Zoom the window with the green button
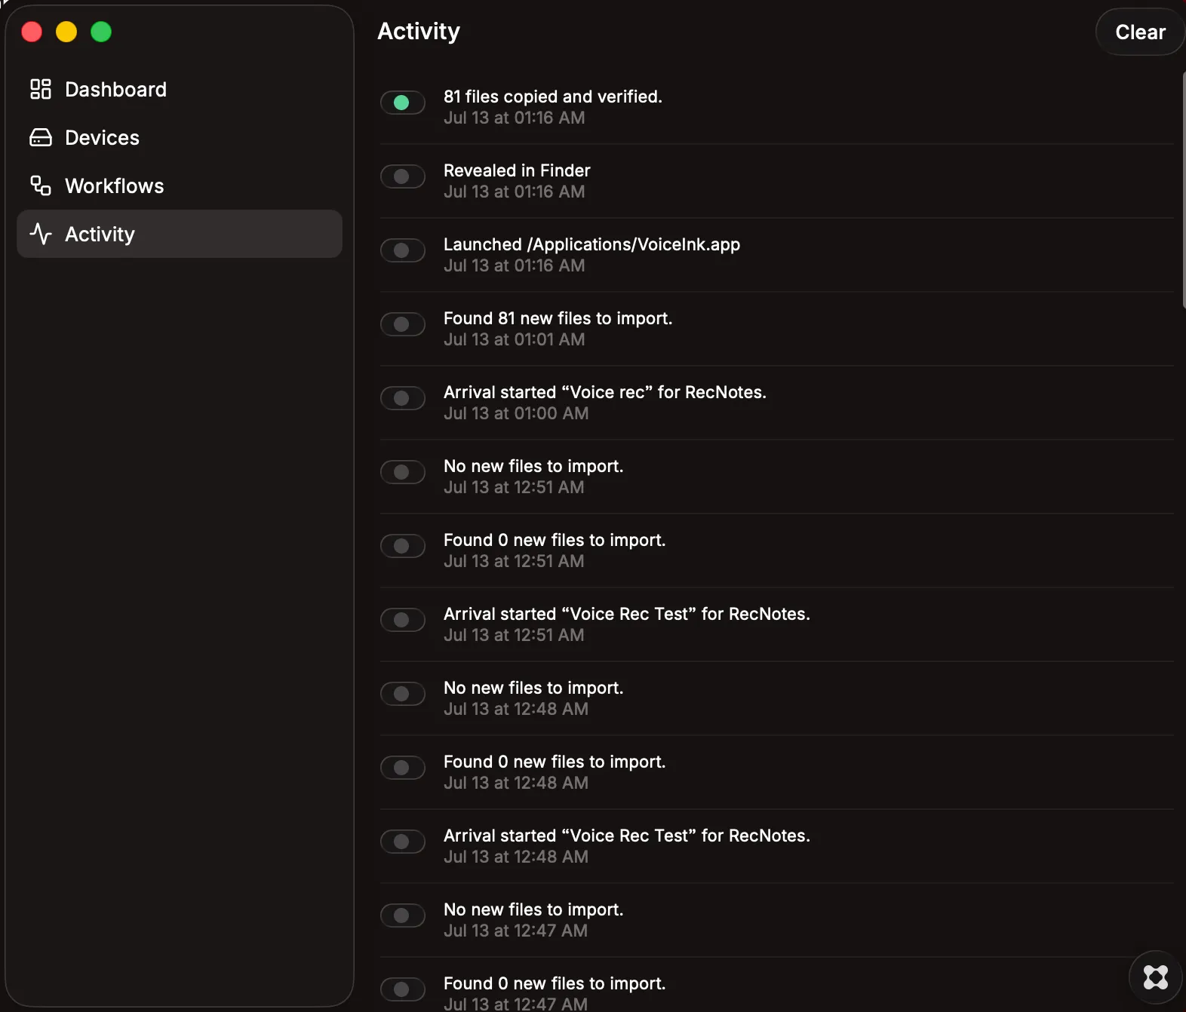 pyautogui.click(x=101, y=32)
